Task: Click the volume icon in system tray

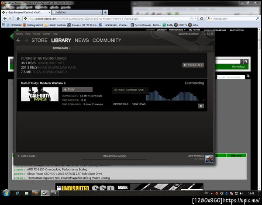Action: [x=241, y=194]
